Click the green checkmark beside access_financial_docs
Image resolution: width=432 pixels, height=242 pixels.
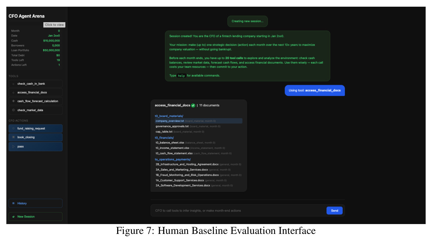tap(193, 105)
